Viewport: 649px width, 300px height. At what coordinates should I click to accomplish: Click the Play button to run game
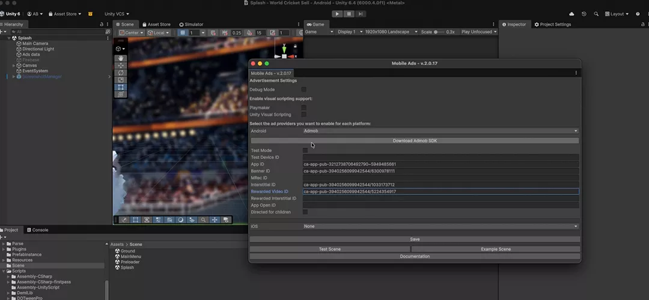pos(337,14)
